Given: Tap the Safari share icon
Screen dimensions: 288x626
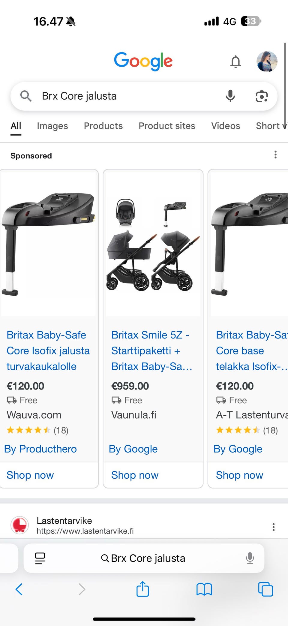Looking at the screenshot, I should [x=142, y=589].
